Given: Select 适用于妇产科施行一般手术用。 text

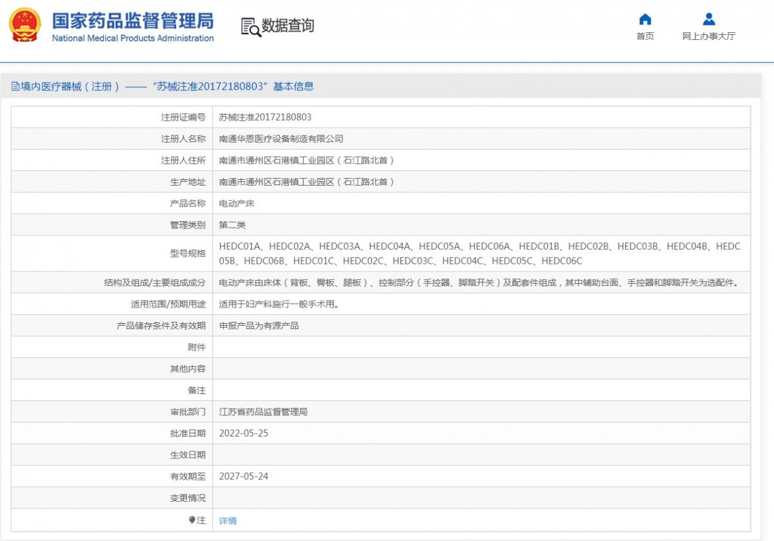Looking at the screenshot, I should [x=279, y=304].
